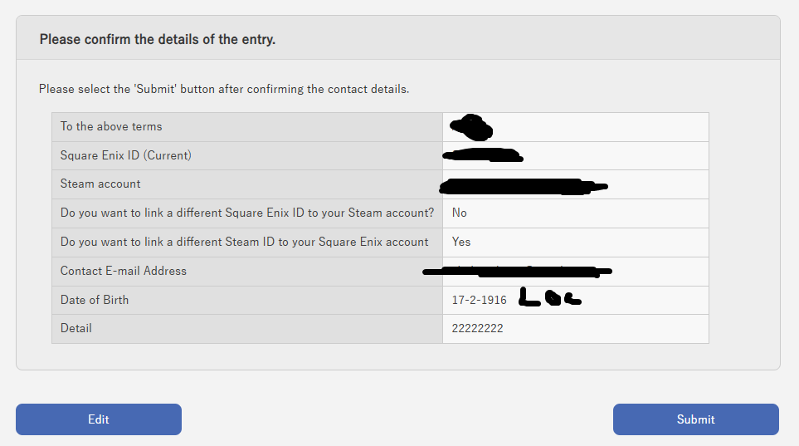This screenshot has height=446, width=799.
Task: Click the Detail value 22222222
Action: (477, 328)
